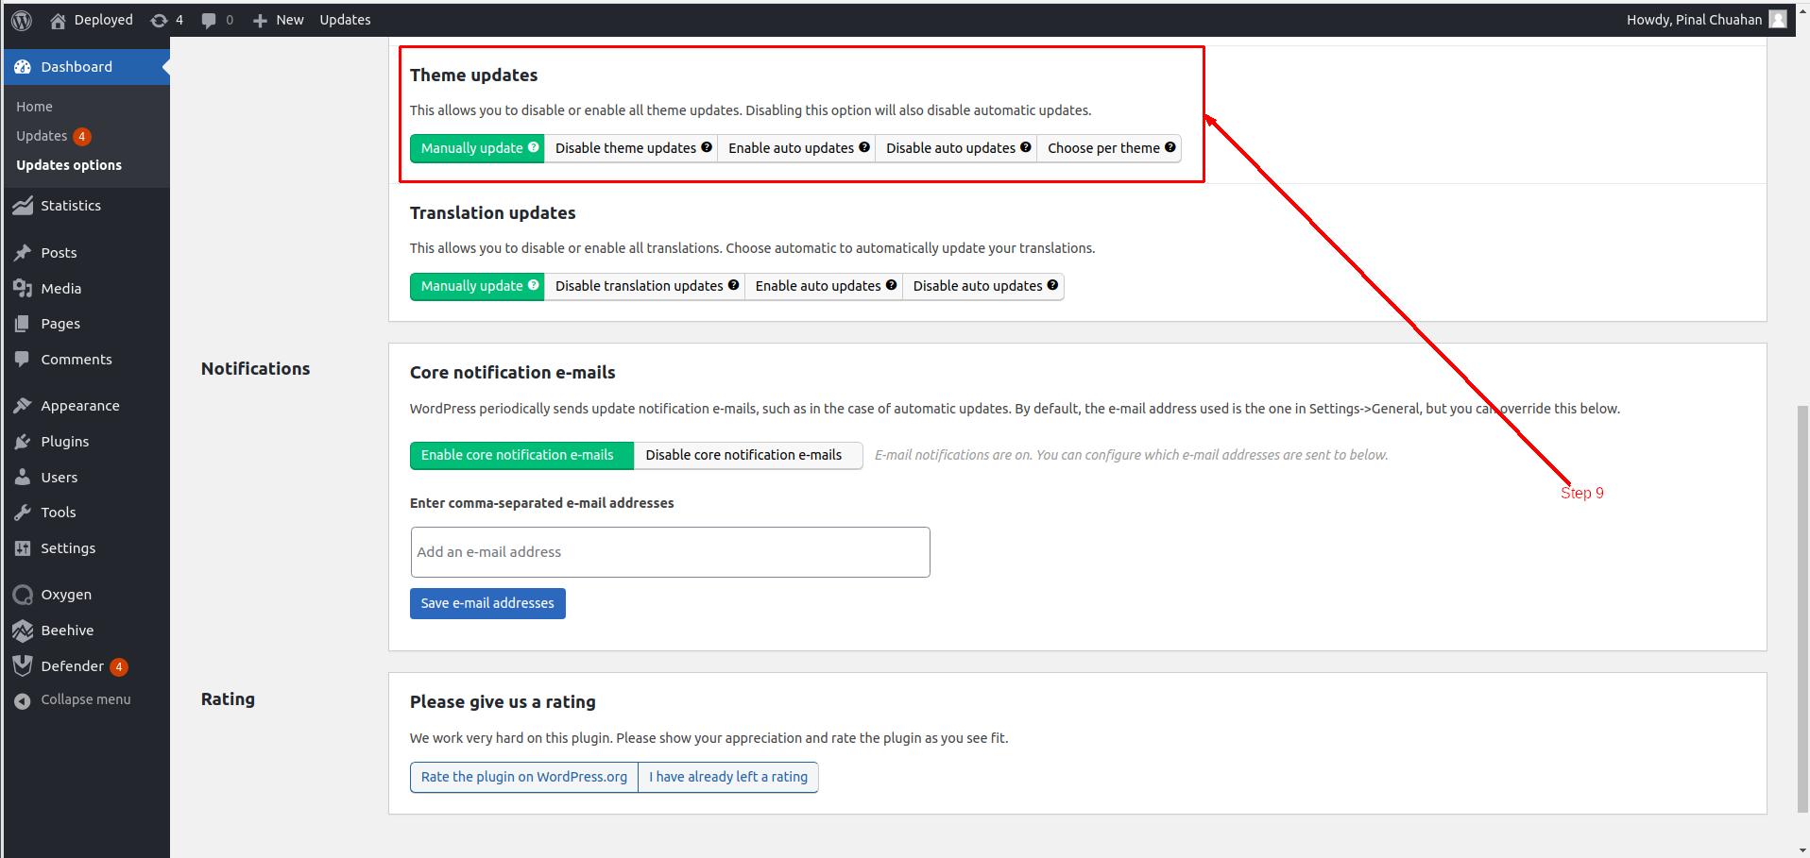The width and height of the screenshot is (1810, 858).
Task: Open Updates submenu with badge
Action: click(x=53, y=136)
